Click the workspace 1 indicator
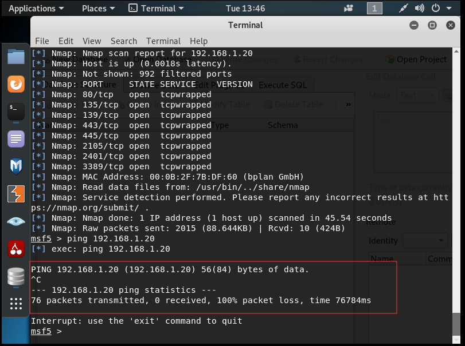465x346 pixels. point(374,9)
